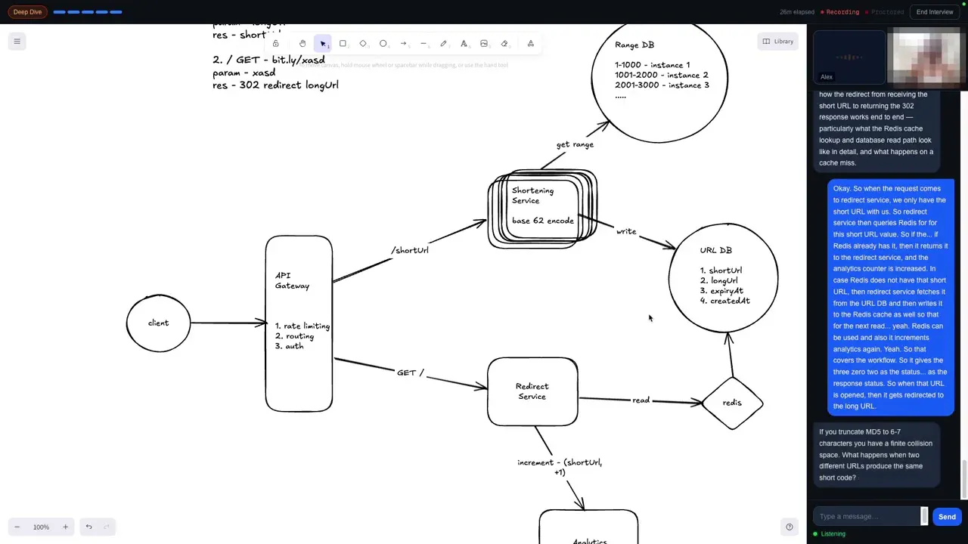Open the hamburger main menu

17,42
